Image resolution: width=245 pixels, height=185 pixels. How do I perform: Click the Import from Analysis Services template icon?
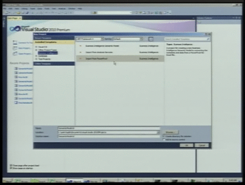(x=81, y=52)
